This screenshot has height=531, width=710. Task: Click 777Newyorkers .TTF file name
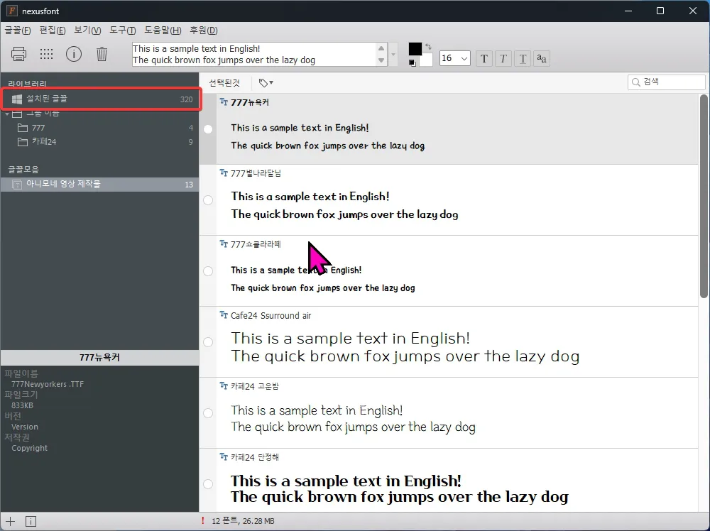coord(48,384)
